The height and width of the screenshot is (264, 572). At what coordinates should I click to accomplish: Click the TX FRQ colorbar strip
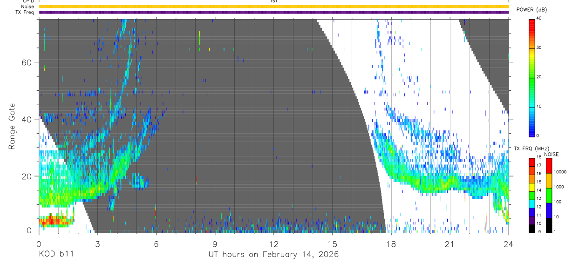532,195
